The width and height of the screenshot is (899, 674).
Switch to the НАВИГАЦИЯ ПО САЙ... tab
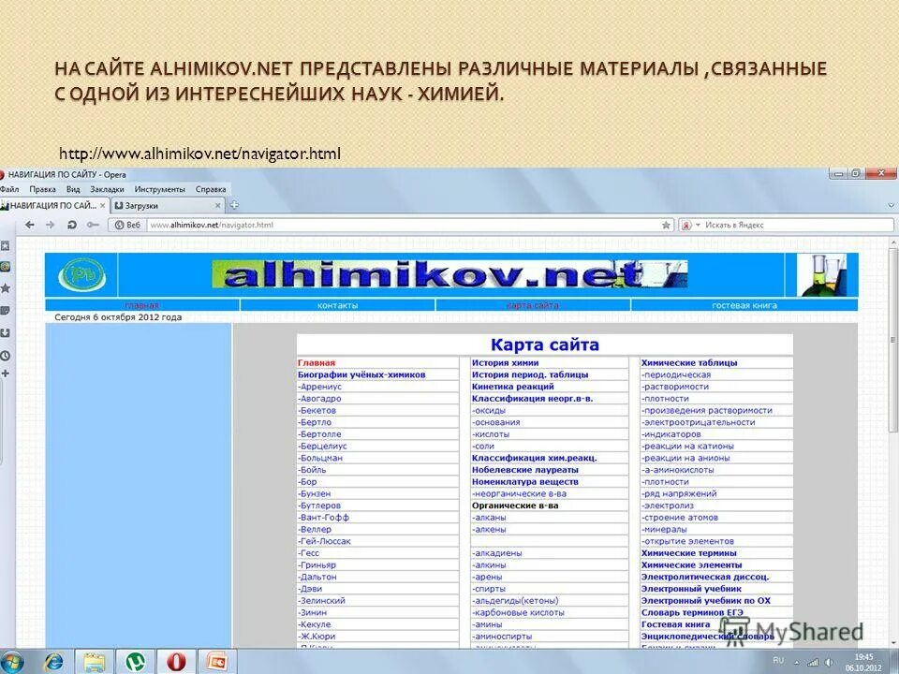tap(54, 205)
